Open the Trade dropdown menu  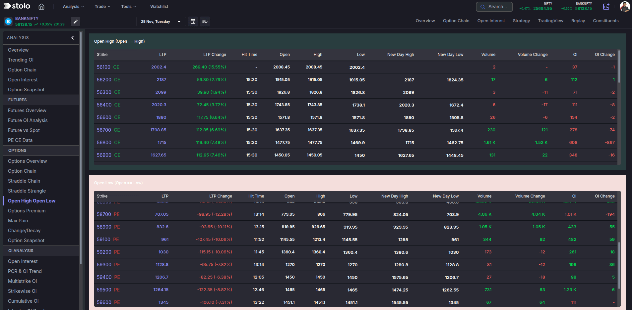pos(102,7)
